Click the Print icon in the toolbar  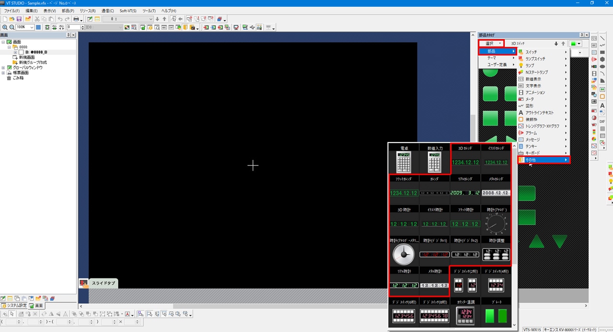[76, 19]
